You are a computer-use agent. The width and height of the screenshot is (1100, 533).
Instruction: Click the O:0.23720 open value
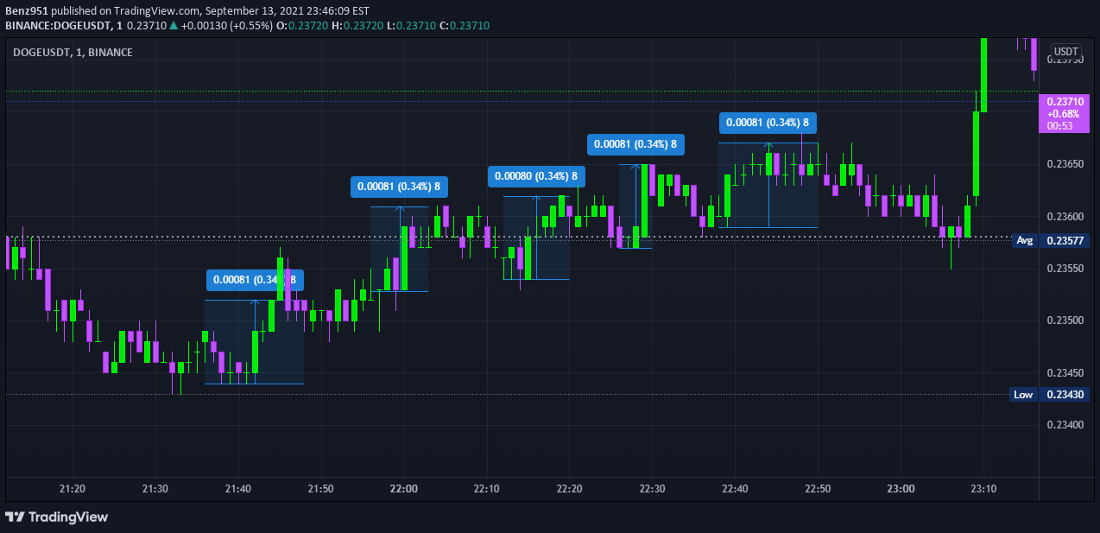303,26
